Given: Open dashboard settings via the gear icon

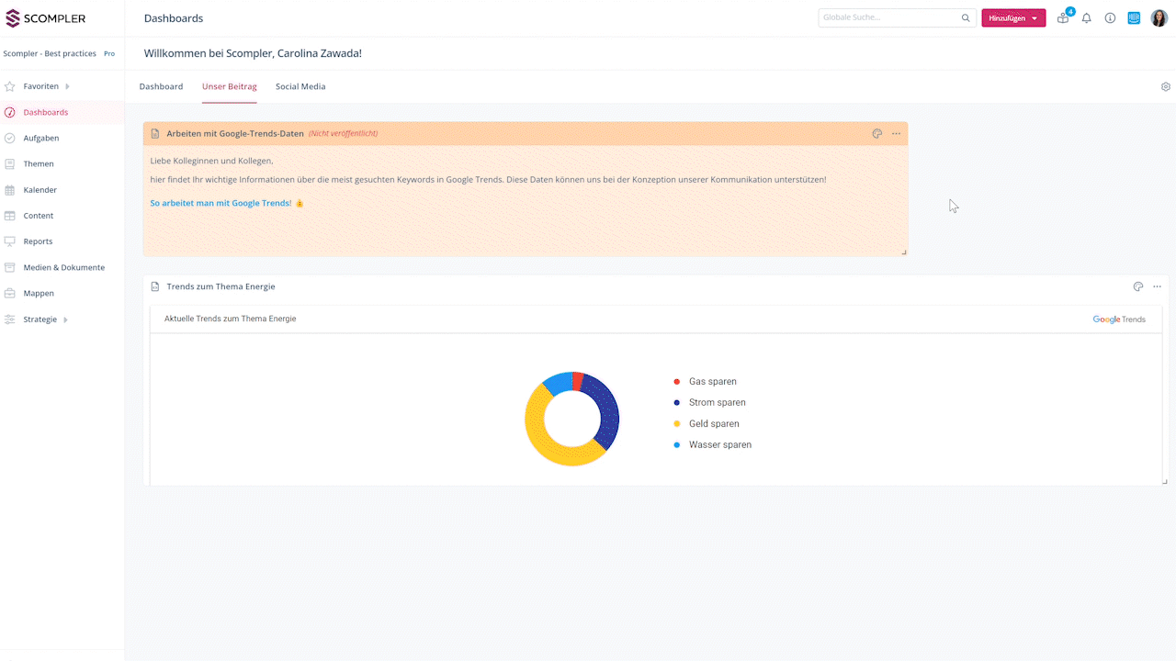Looking at the screenshot, I should click(1165, 85).
